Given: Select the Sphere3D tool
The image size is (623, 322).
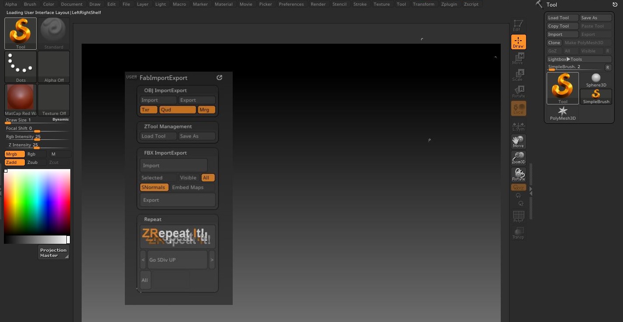Looking at the screenshot, I should pyautogui.click(x=596, y=80).
